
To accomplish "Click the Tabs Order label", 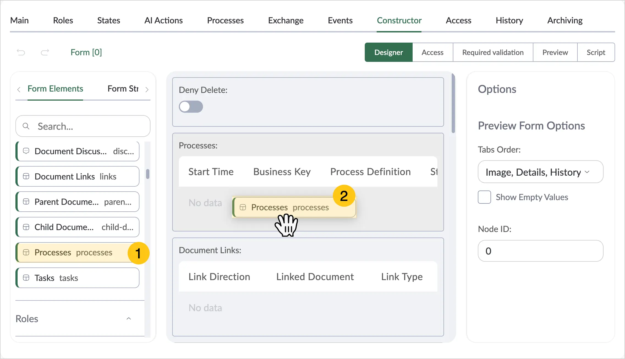I will point(499,150).
